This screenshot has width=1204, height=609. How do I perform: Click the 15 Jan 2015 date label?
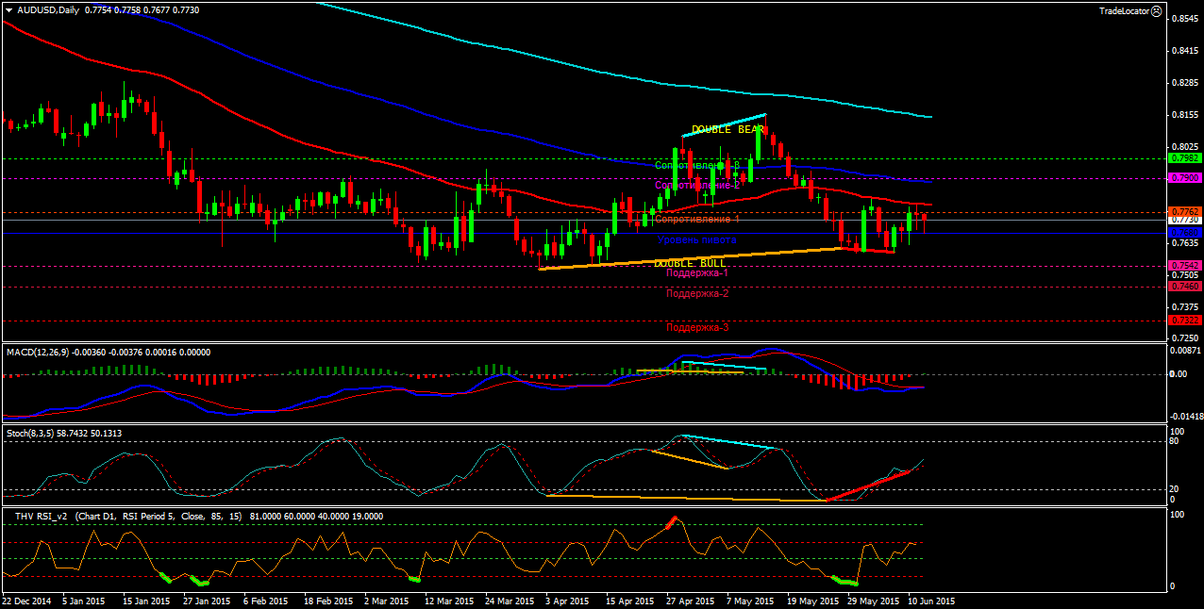[144, 601]
